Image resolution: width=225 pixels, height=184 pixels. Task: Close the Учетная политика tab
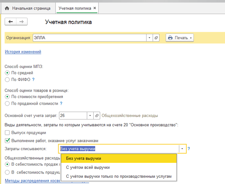click(95, 8)
